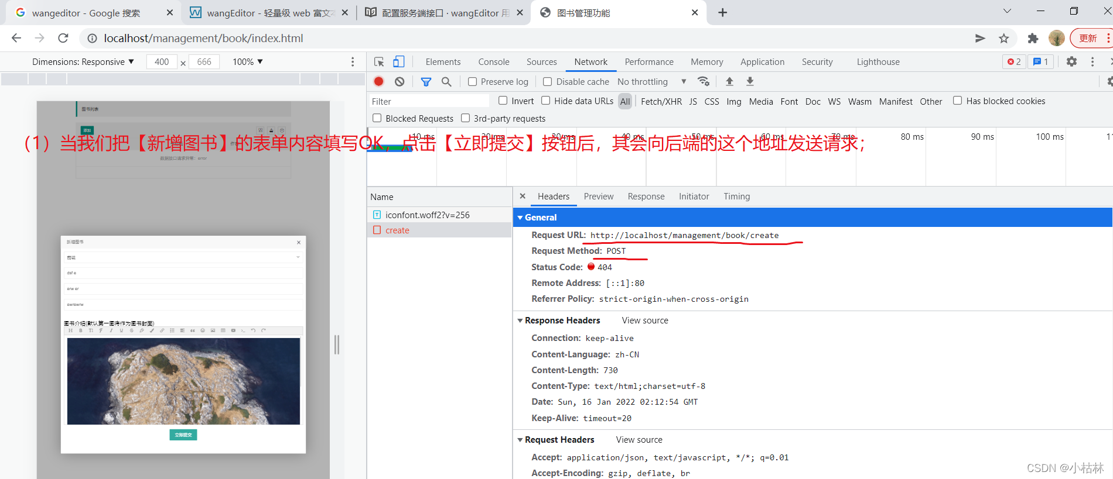Click the share send icon in address bar

[x=980, y=39]
